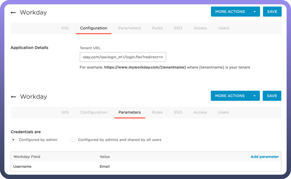This screenshot has height=179, width=291.
Task: Expand the More Actions dropdown arrow in the Configuration view
Action: [255, 12]
